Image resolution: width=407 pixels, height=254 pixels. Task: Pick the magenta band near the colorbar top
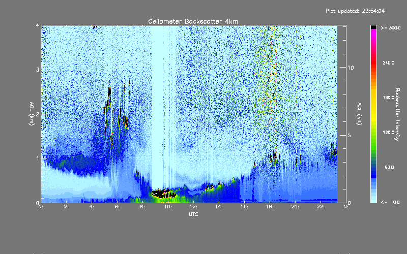click(373, 31)
